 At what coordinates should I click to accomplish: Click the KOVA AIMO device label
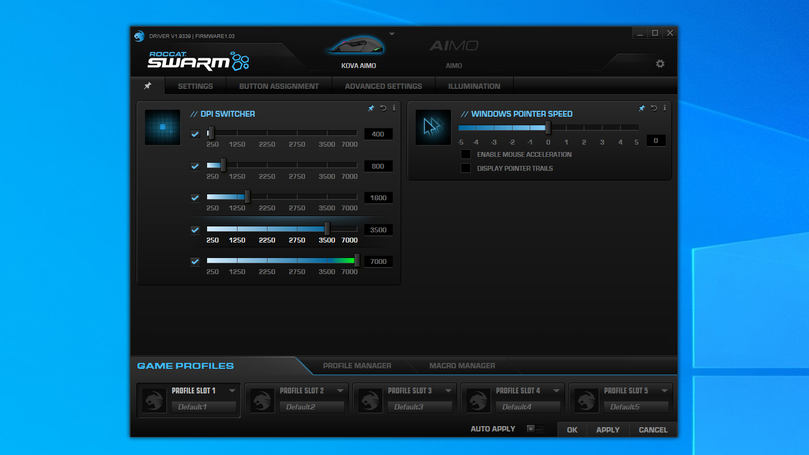358,66
